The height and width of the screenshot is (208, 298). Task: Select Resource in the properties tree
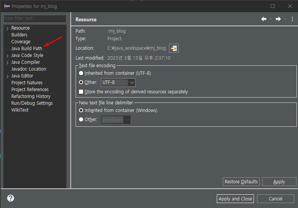coord(20,28)
